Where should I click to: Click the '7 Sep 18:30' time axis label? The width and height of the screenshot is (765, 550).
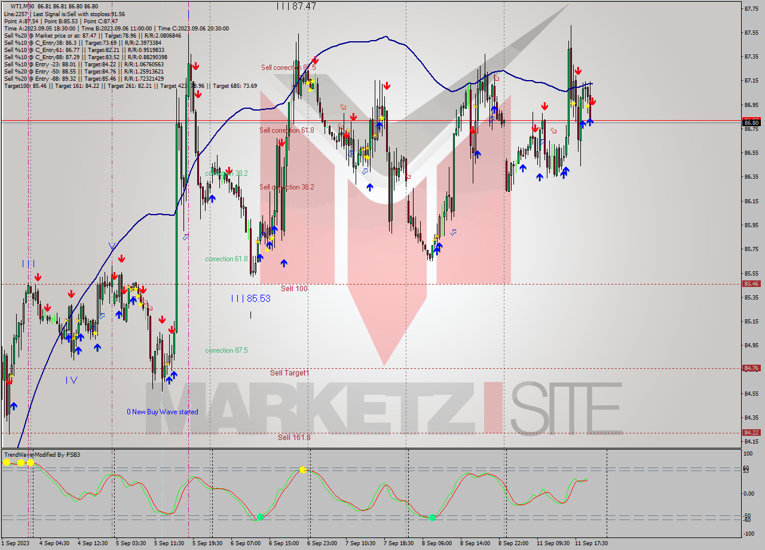[x=399, y=543]
